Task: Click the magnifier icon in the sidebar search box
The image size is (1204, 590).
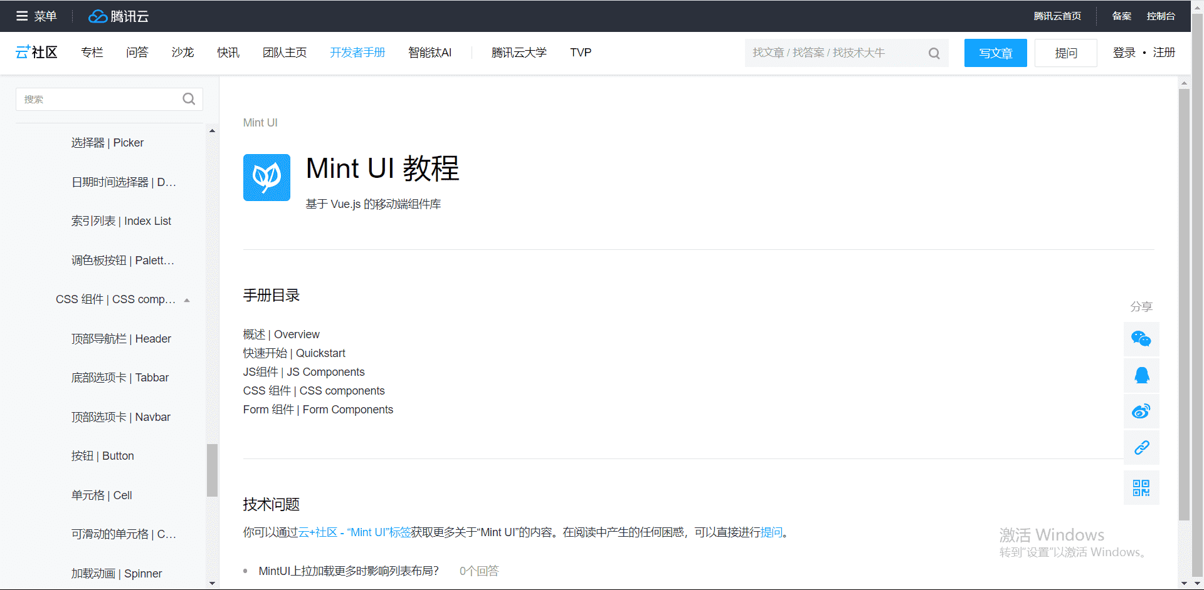Action: pyautogui.click(x=188, y=99)
